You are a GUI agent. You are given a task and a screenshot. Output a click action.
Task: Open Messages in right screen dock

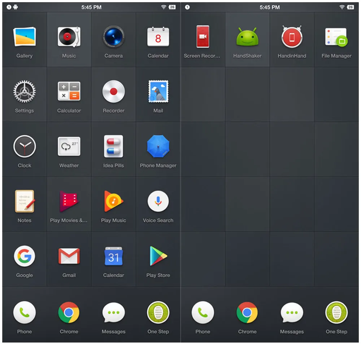point(292,313)
